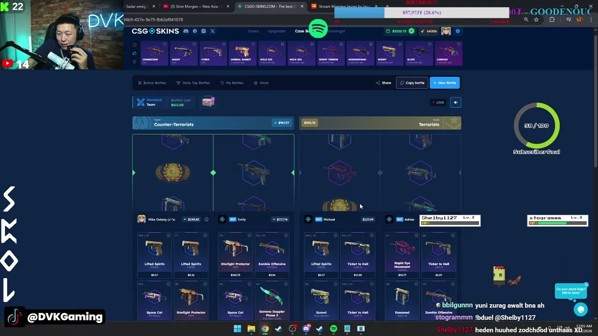This screenshot has height=336, width=598.
Task: Open Discord from taskbar
Action: tap(306, 329)
